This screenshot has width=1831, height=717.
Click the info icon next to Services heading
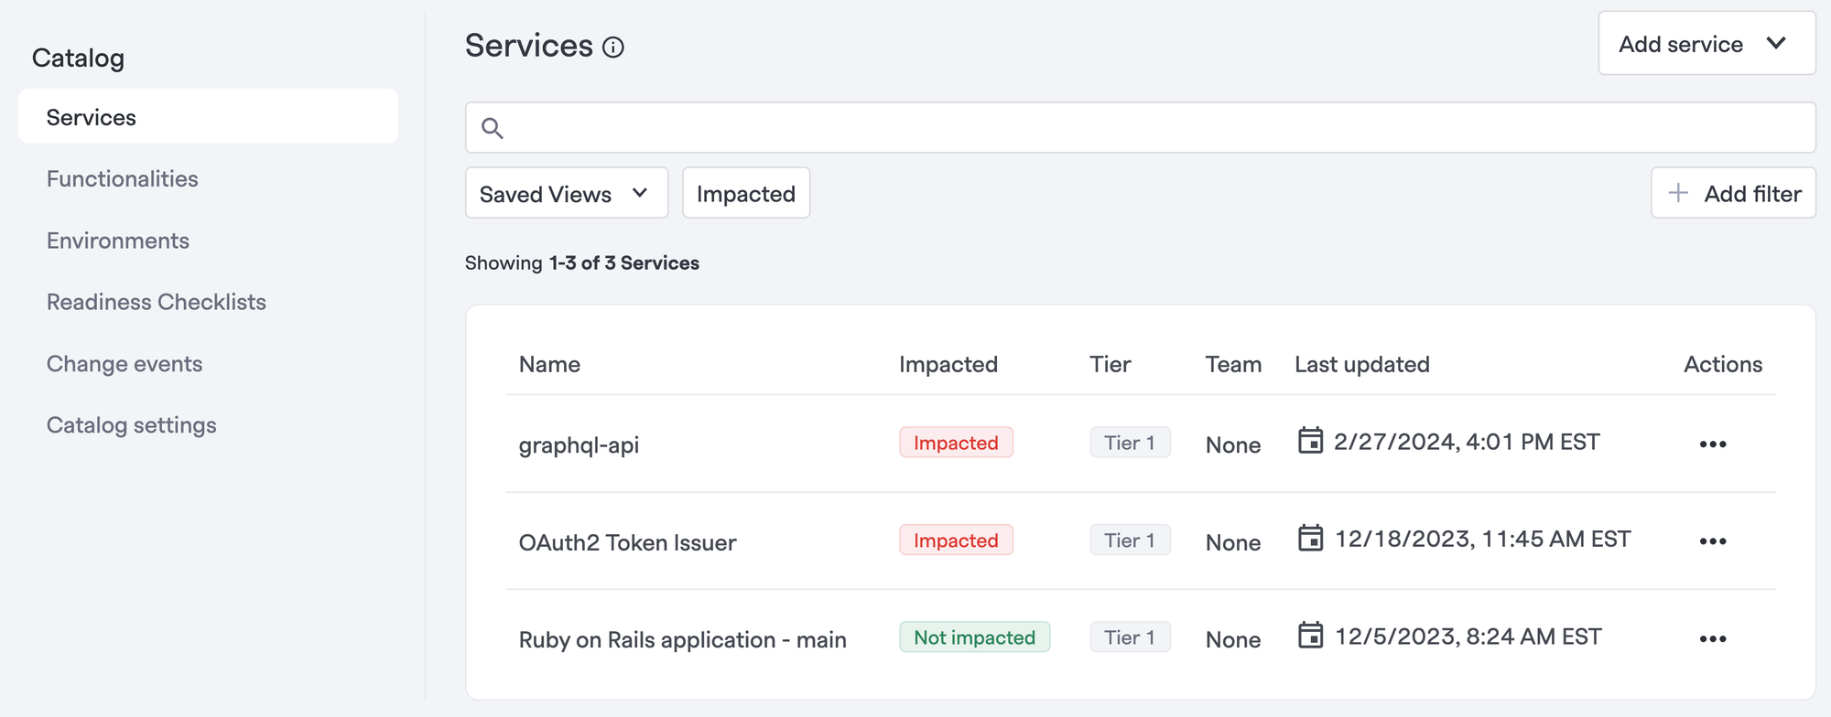coord(613,48)
